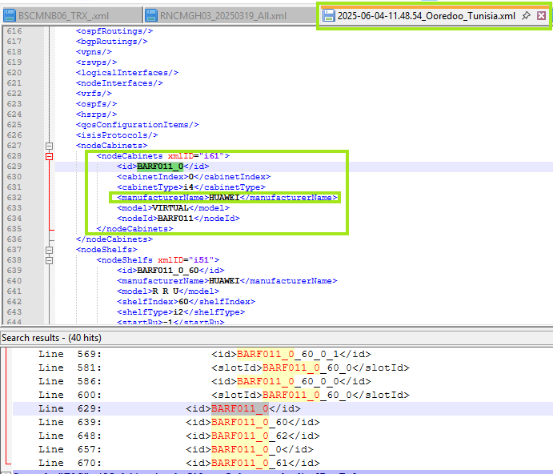
Task: Collapse nodeCabinets xmlID fold at line 628
Action: 49,156
